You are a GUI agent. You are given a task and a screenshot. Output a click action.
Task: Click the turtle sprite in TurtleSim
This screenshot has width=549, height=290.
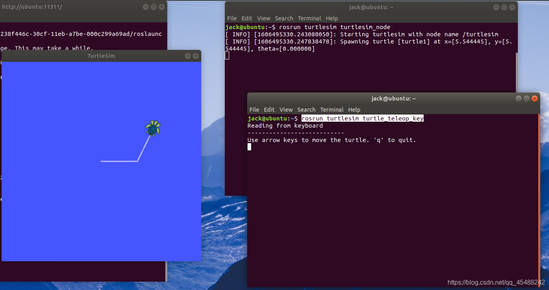(x=153, y=128)
